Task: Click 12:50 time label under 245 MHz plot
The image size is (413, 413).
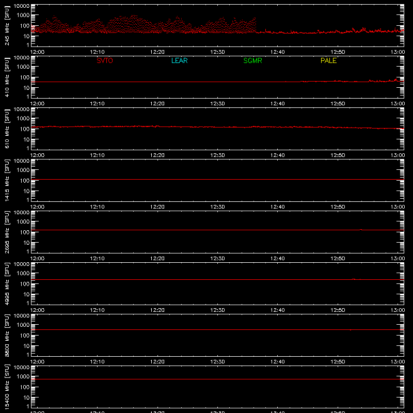Action: point(338,52)
